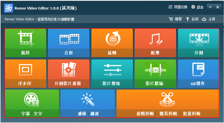Go to 主頁 home page
Image resolution: width=224 pixels, height=123 pixels.
[208, 19]
